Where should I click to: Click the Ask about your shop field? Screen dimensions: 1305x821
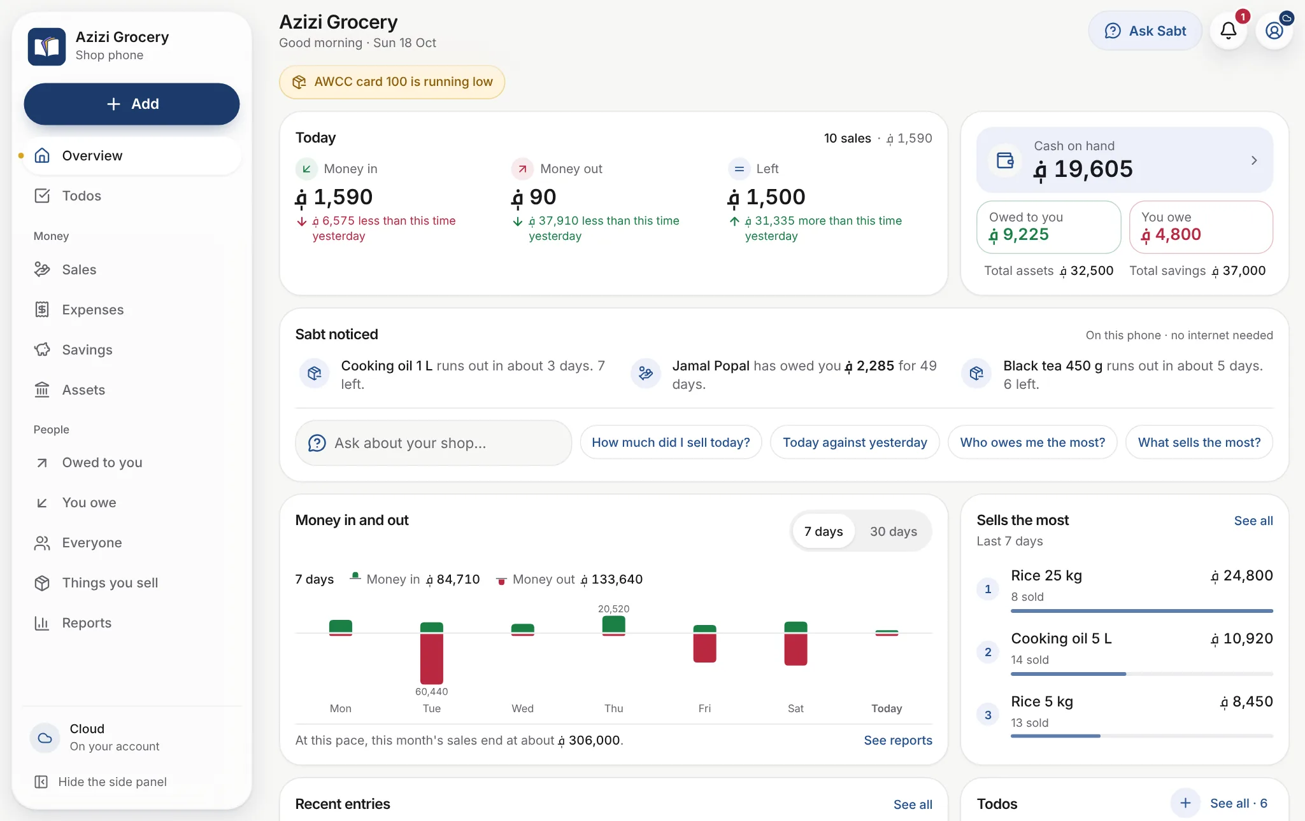tap(433, 443)
